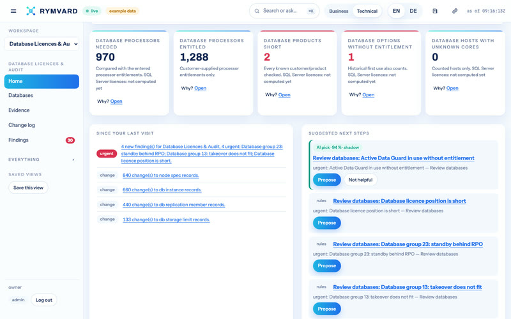Click the Rymvard logo icon
The width and height of the screenshot is (511, 319).
pyautogui.click(x=31, y=11)
